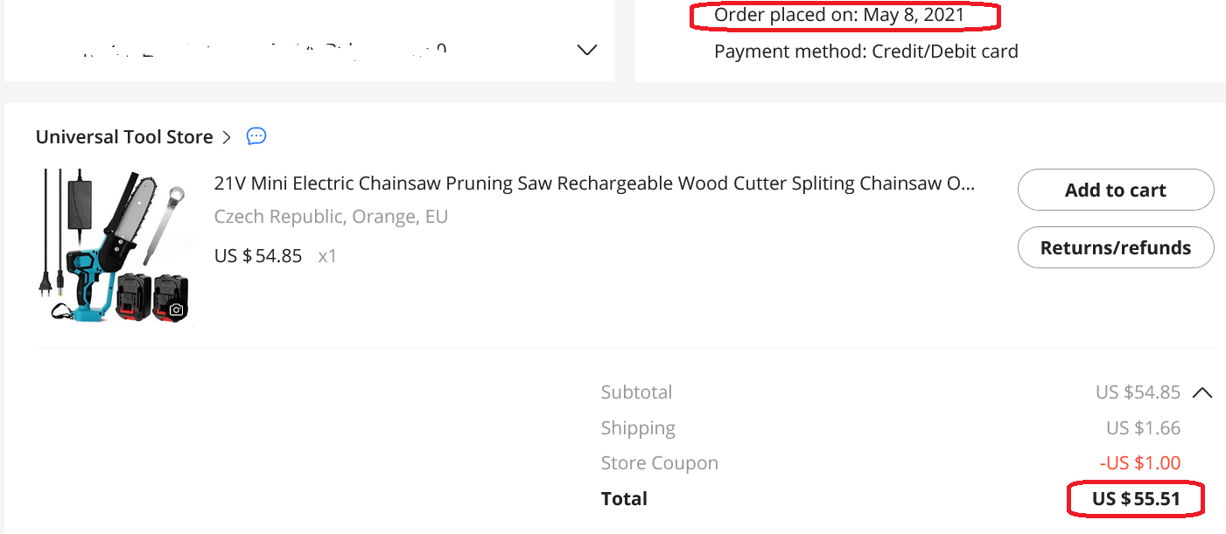The height and width of the screenshot is (534, 1226).
Task: Click the Czech Republic, Orange, EU variant text
Action: click(331, 217)
